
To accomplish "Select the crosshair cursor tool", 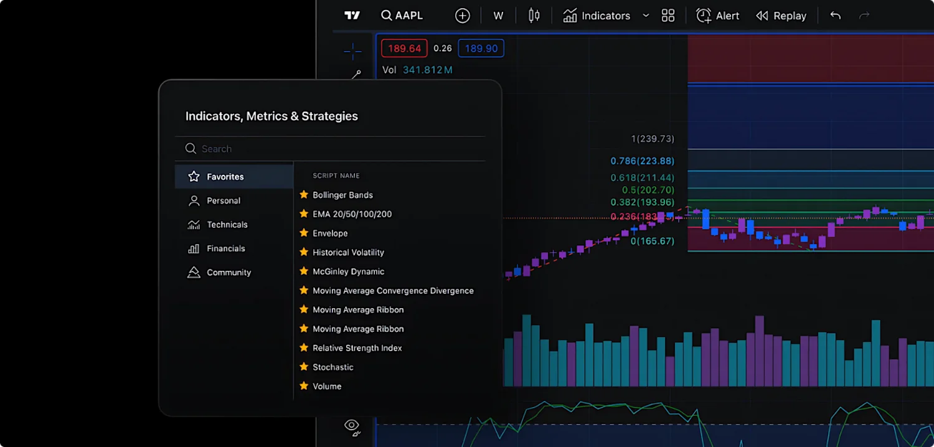I will pyautogui.click(x=352, y=52).
